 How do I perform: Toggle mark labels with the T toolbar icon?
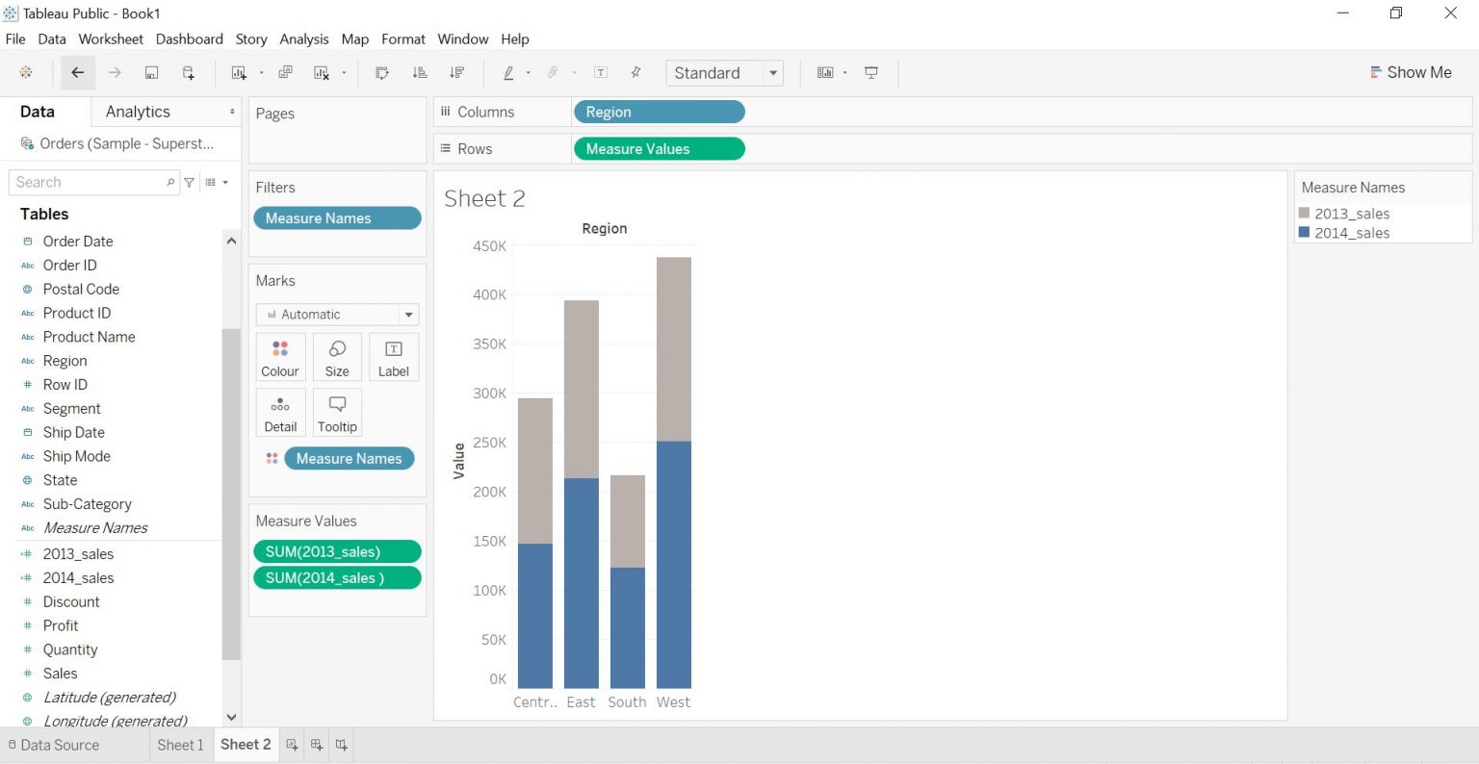point(601,72)
